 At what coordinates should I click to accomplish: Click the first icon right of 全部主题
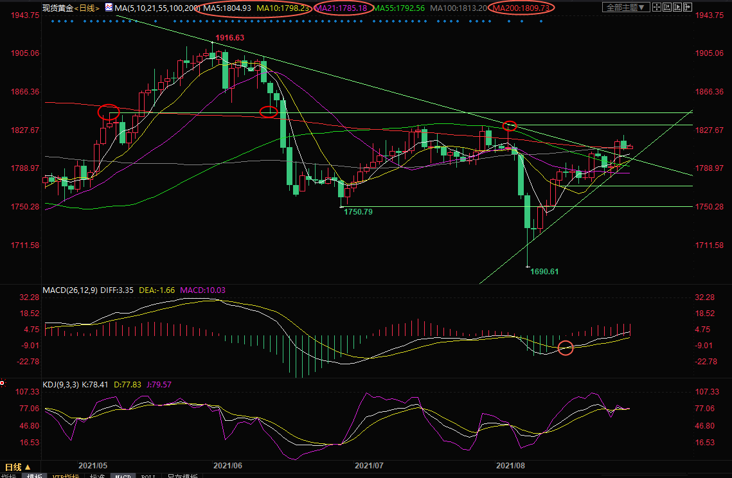click(658, 8)
